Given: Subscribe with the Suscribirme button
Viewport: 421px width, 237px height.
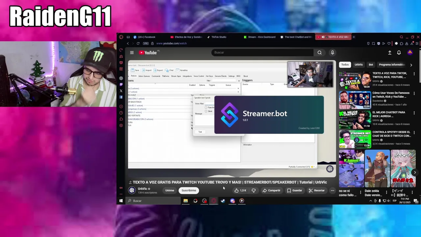Looking at the screenshot, I should click(189, 190).
